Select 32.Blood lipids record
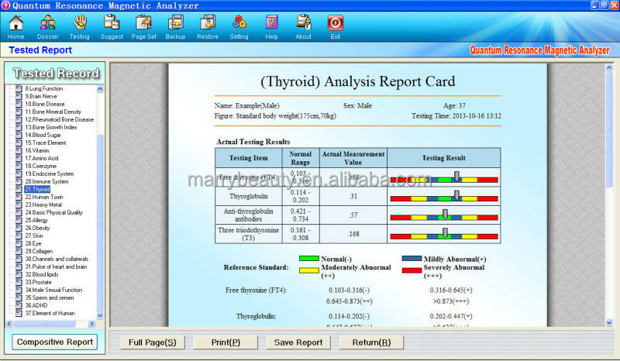This screenshot has width=620, height=361. click(x=42, y=274)
